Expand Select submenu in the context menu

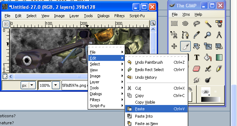coord(106,64)
